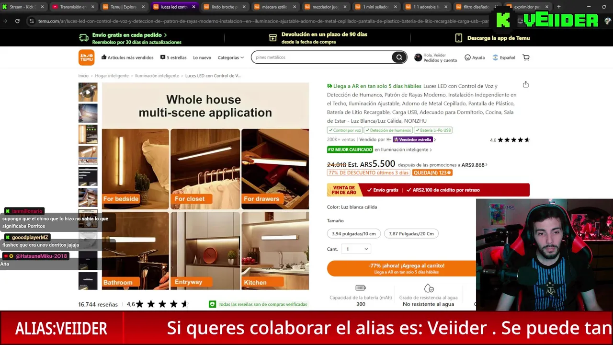The width and height of the screenshot is (613, 345).
Task: Open the shopping cart icon
Action: click(526, 57)
